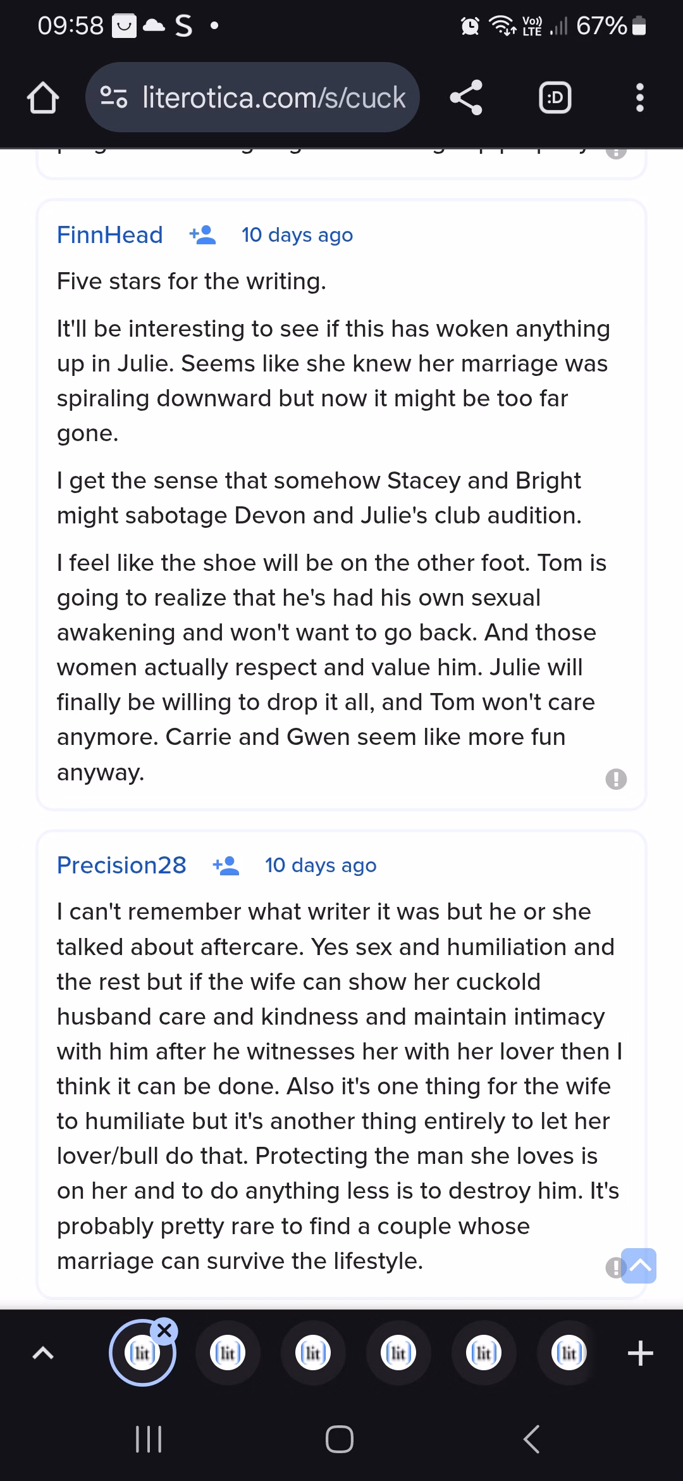Open a new tab with plus icon
683x1481 pixels.
(x=640, y=1354)
